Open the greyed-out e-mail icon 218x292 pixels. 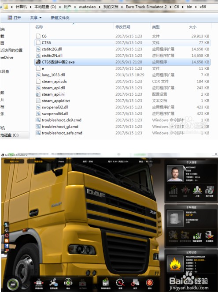83,284
